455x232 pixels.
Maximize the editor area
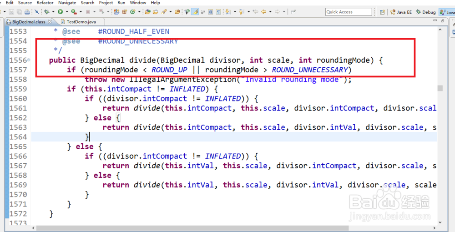click(x=443, y=20)
